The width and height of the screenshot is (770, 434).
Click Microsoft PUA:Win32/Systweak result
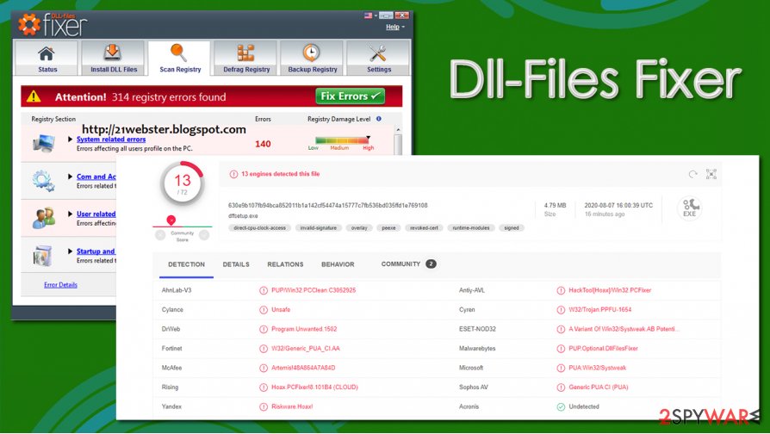597,368
